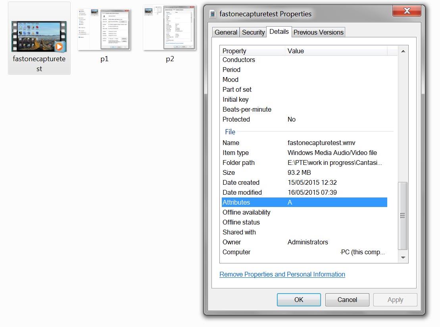
Task: Select the fastonecapturetest video file icon
Action: pos(39,37)
